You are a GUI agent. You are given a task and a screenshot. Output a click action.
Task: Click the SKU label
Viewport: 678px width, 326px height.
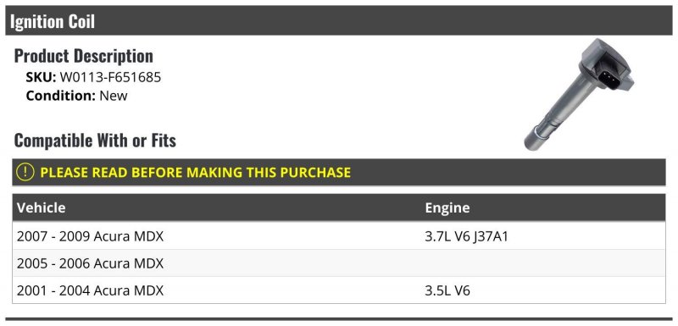click(41, 77)
